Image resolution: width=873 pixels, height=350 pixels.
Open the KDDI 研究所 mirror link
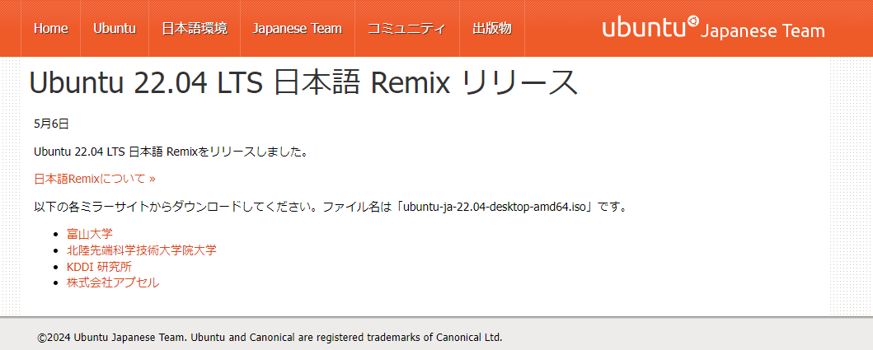coord(99,267)
